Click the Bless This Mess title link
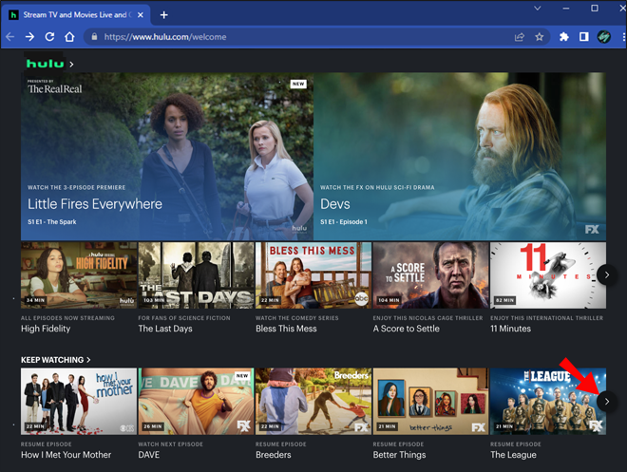The height and width of the screenshot is (472, 627). 286,329
